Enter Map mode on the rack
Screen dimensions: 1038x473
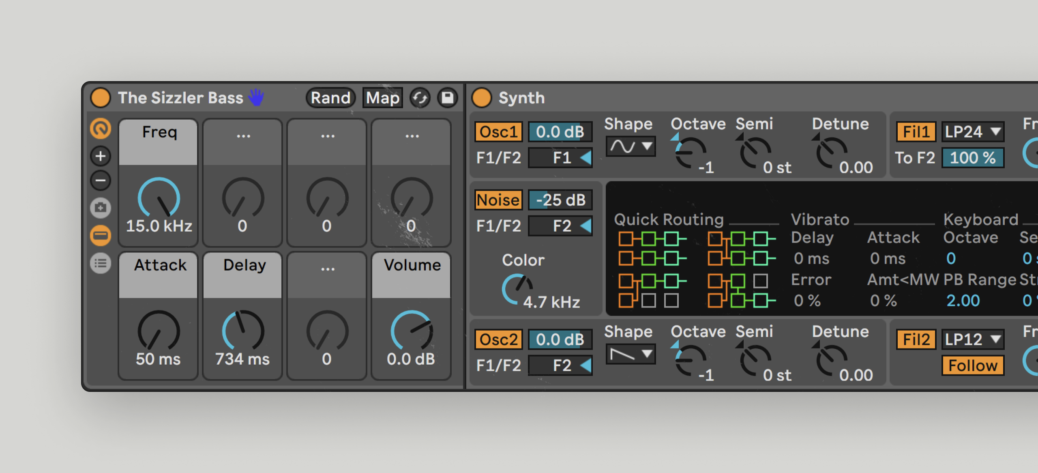coord(382,97)
